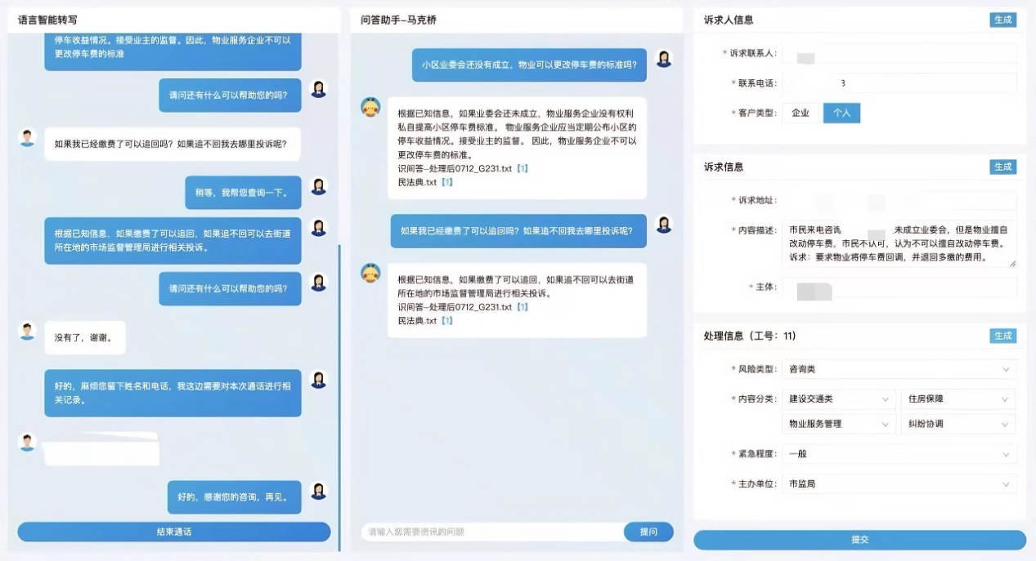The image size is (1036, 561).
Task: Click the user avatar beside the parking fee question
Action: (x=664, y=59)
